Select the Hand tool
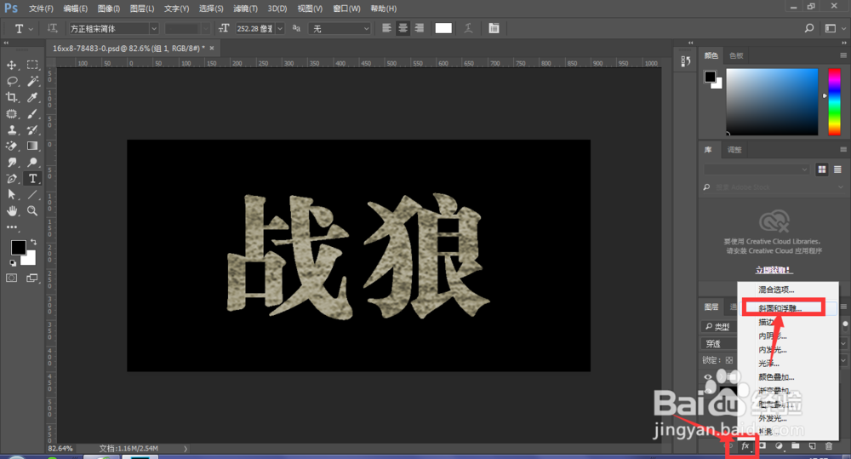This screenshot has width=851, height=459. pyautogui.click(x=11, y=211)
